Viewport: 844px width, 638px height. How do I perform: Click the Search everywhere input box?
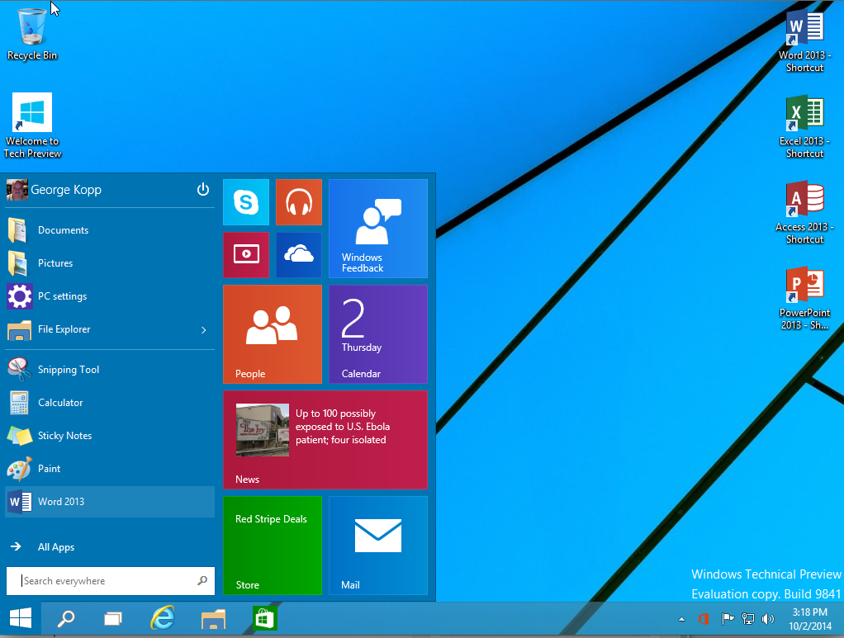[x=111, y=581]
